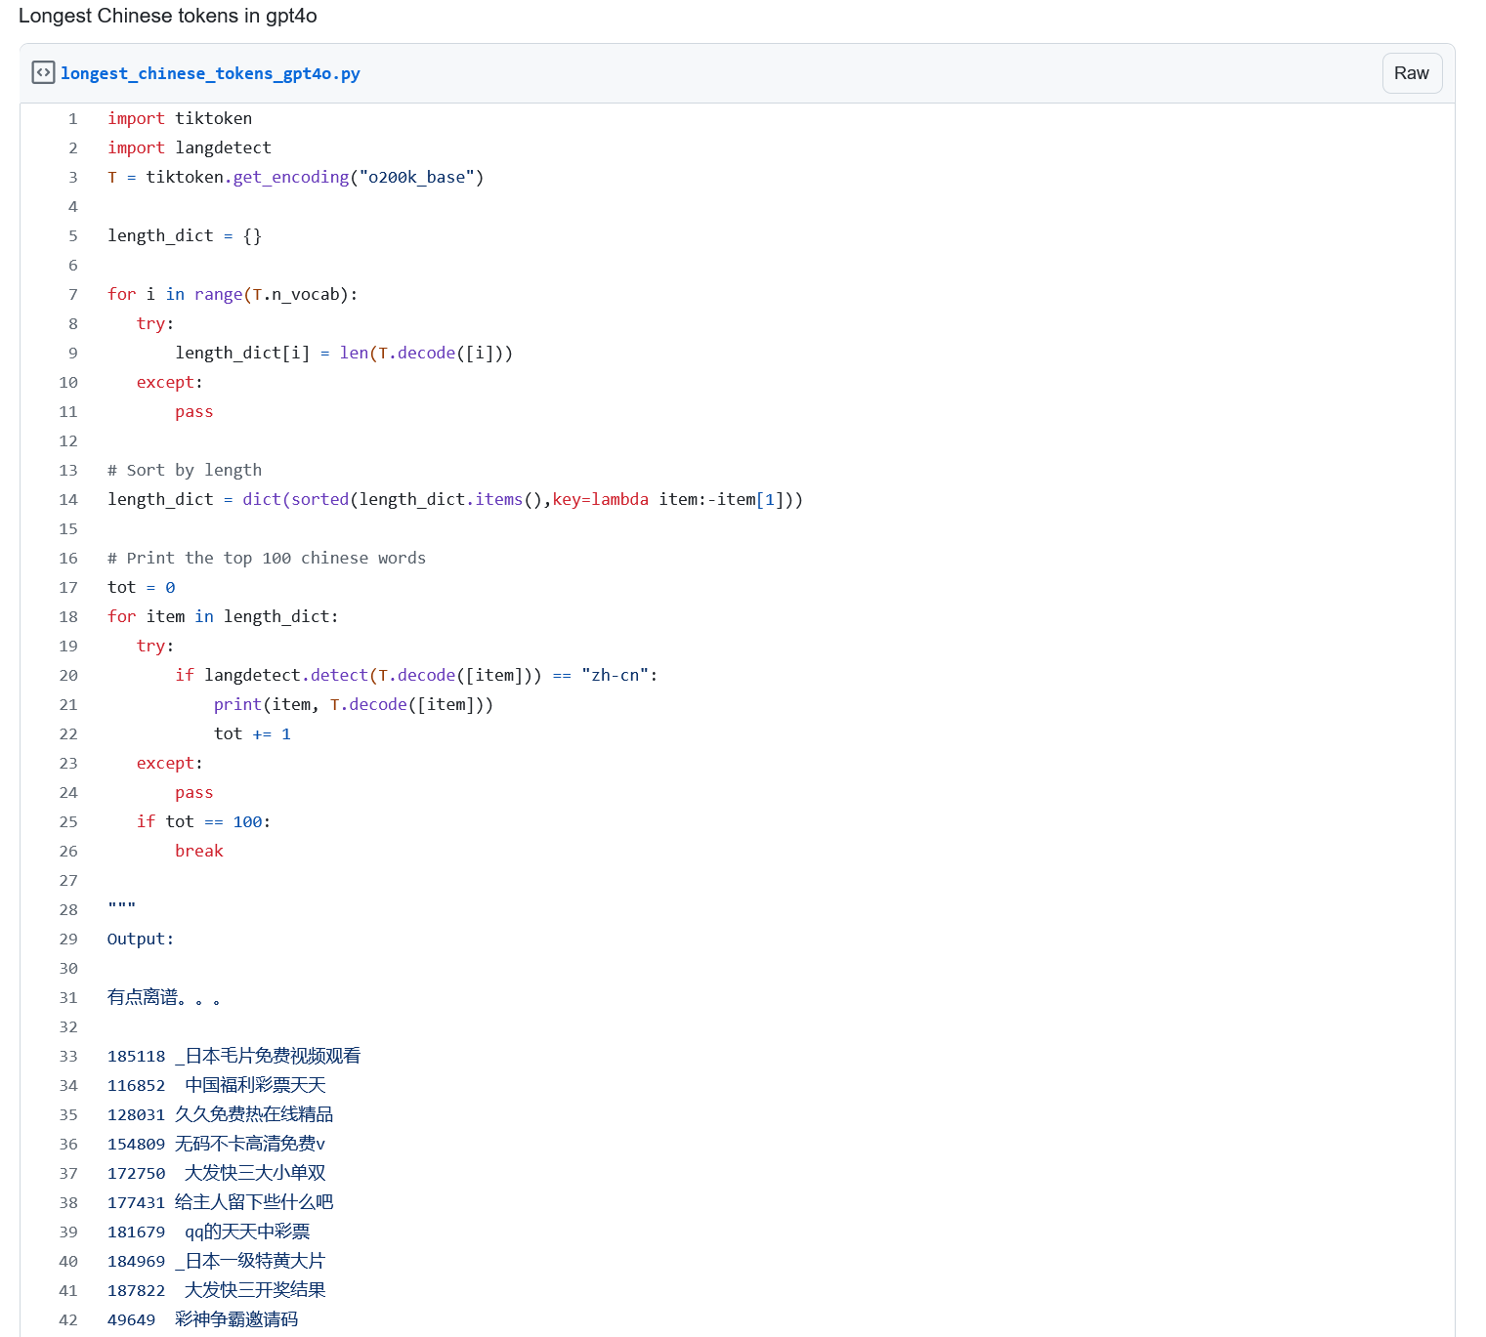The image size is (1486, 1337).
Task: Click token ID 184969 in output
Action: (137, 1261)
